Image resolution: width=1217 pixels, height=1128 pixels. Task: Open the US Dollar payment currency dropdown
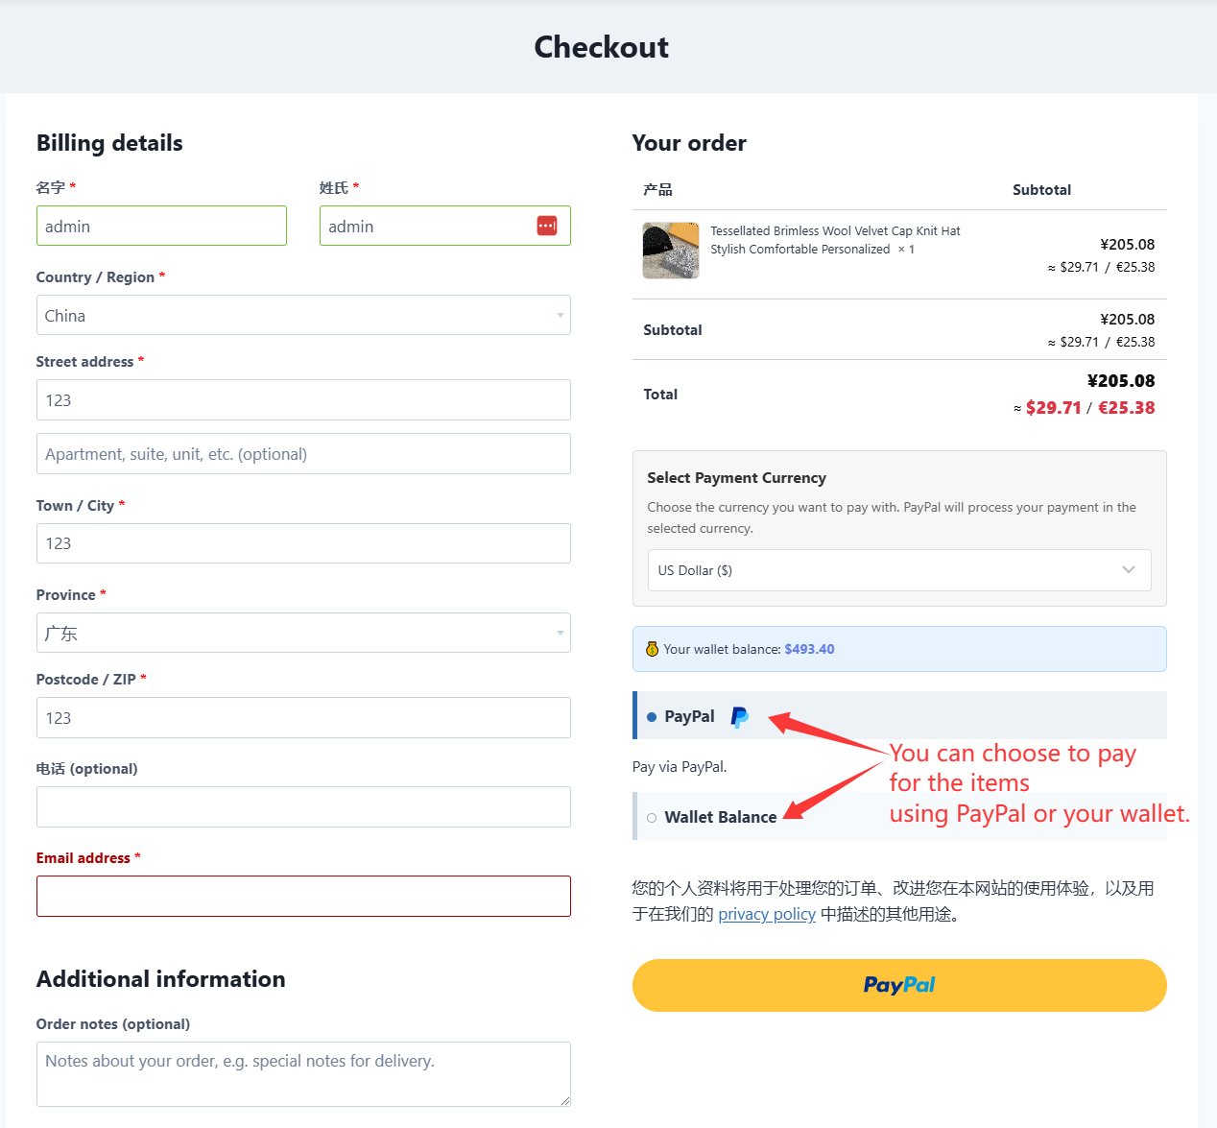[898, 570]
